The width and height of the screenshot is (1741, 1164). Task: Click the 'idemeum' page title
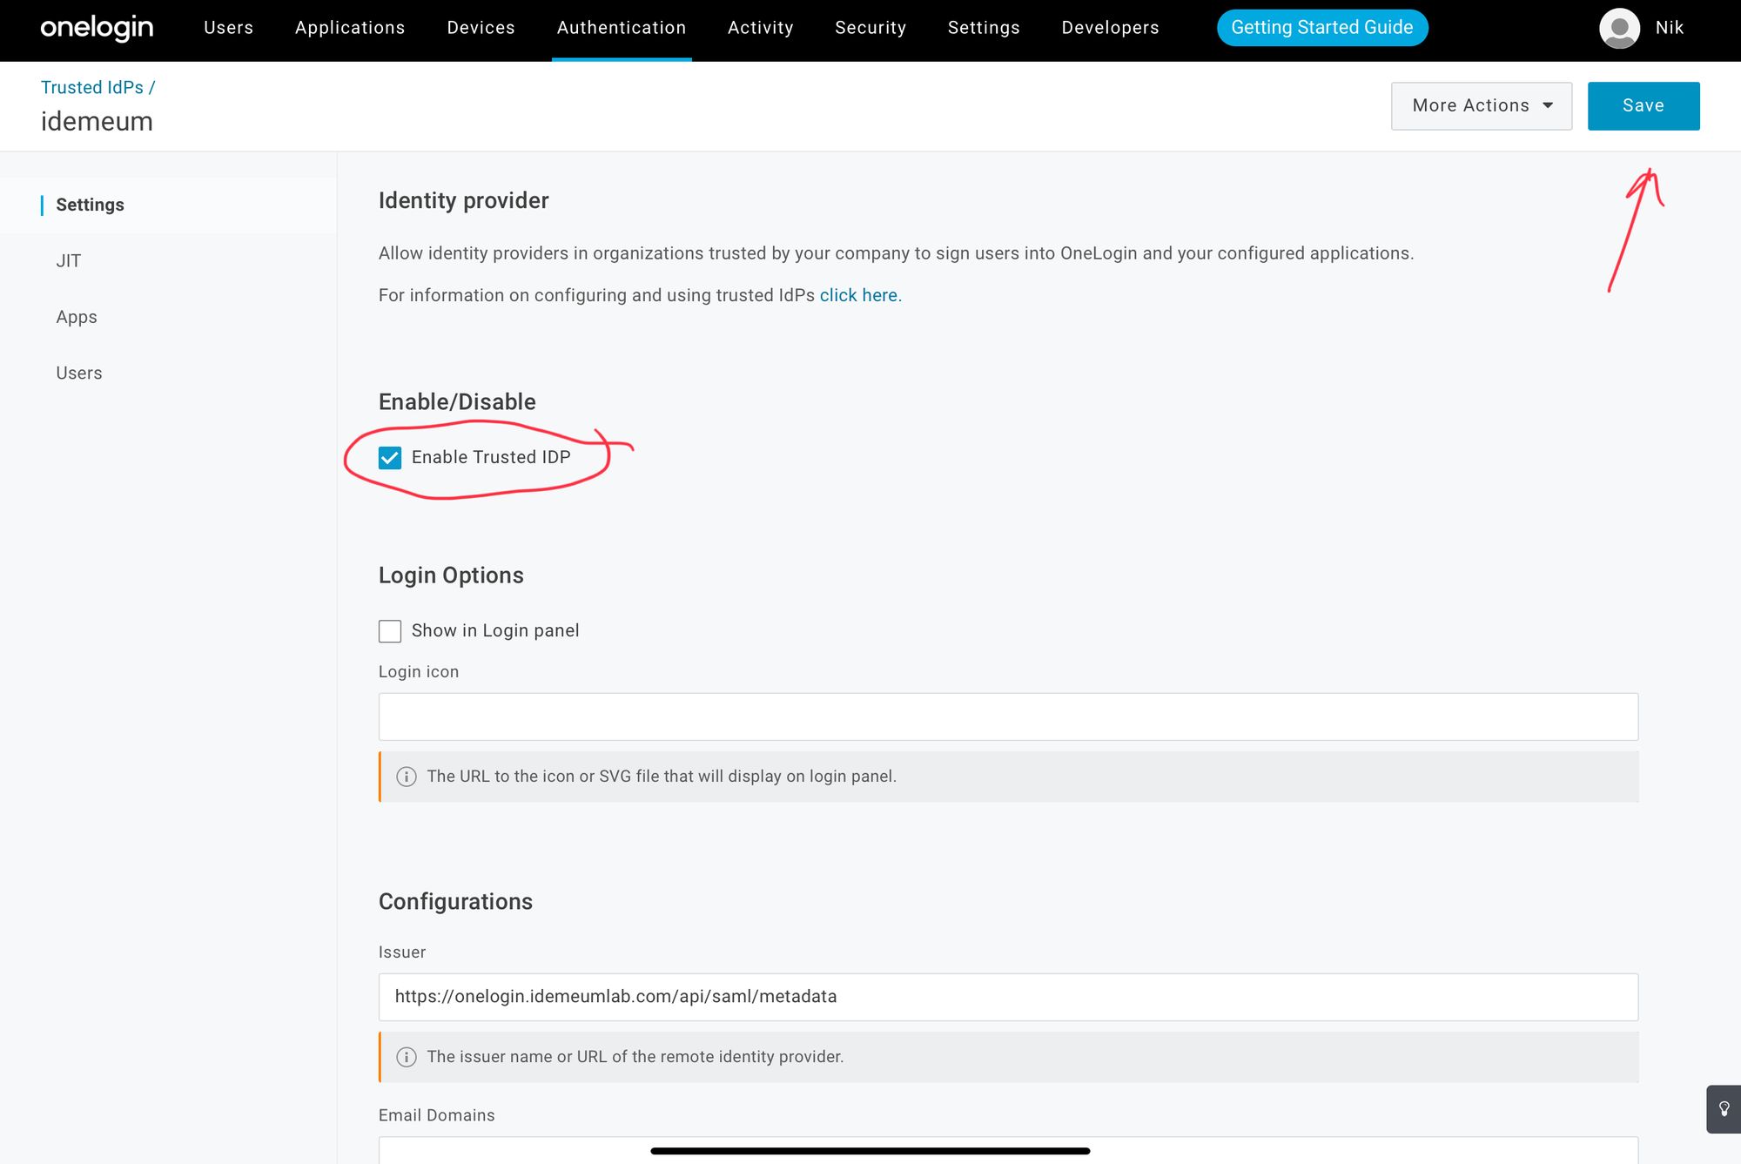tap(97, 122)
